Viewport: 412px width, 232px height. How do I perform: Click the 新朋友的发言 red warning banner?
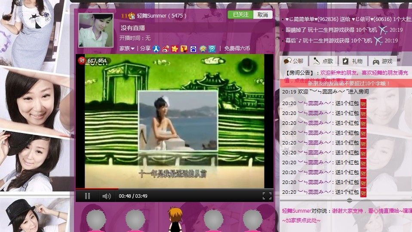346,83
